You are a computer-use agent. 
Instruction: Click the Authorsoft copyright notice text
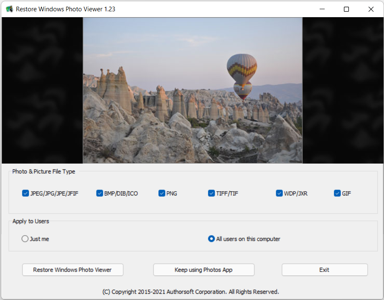(x=191, y=292)
